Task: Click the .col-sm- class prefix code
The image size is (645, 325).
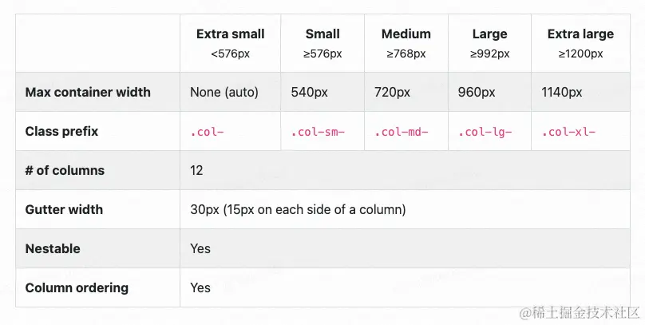Action: [318, 133]
